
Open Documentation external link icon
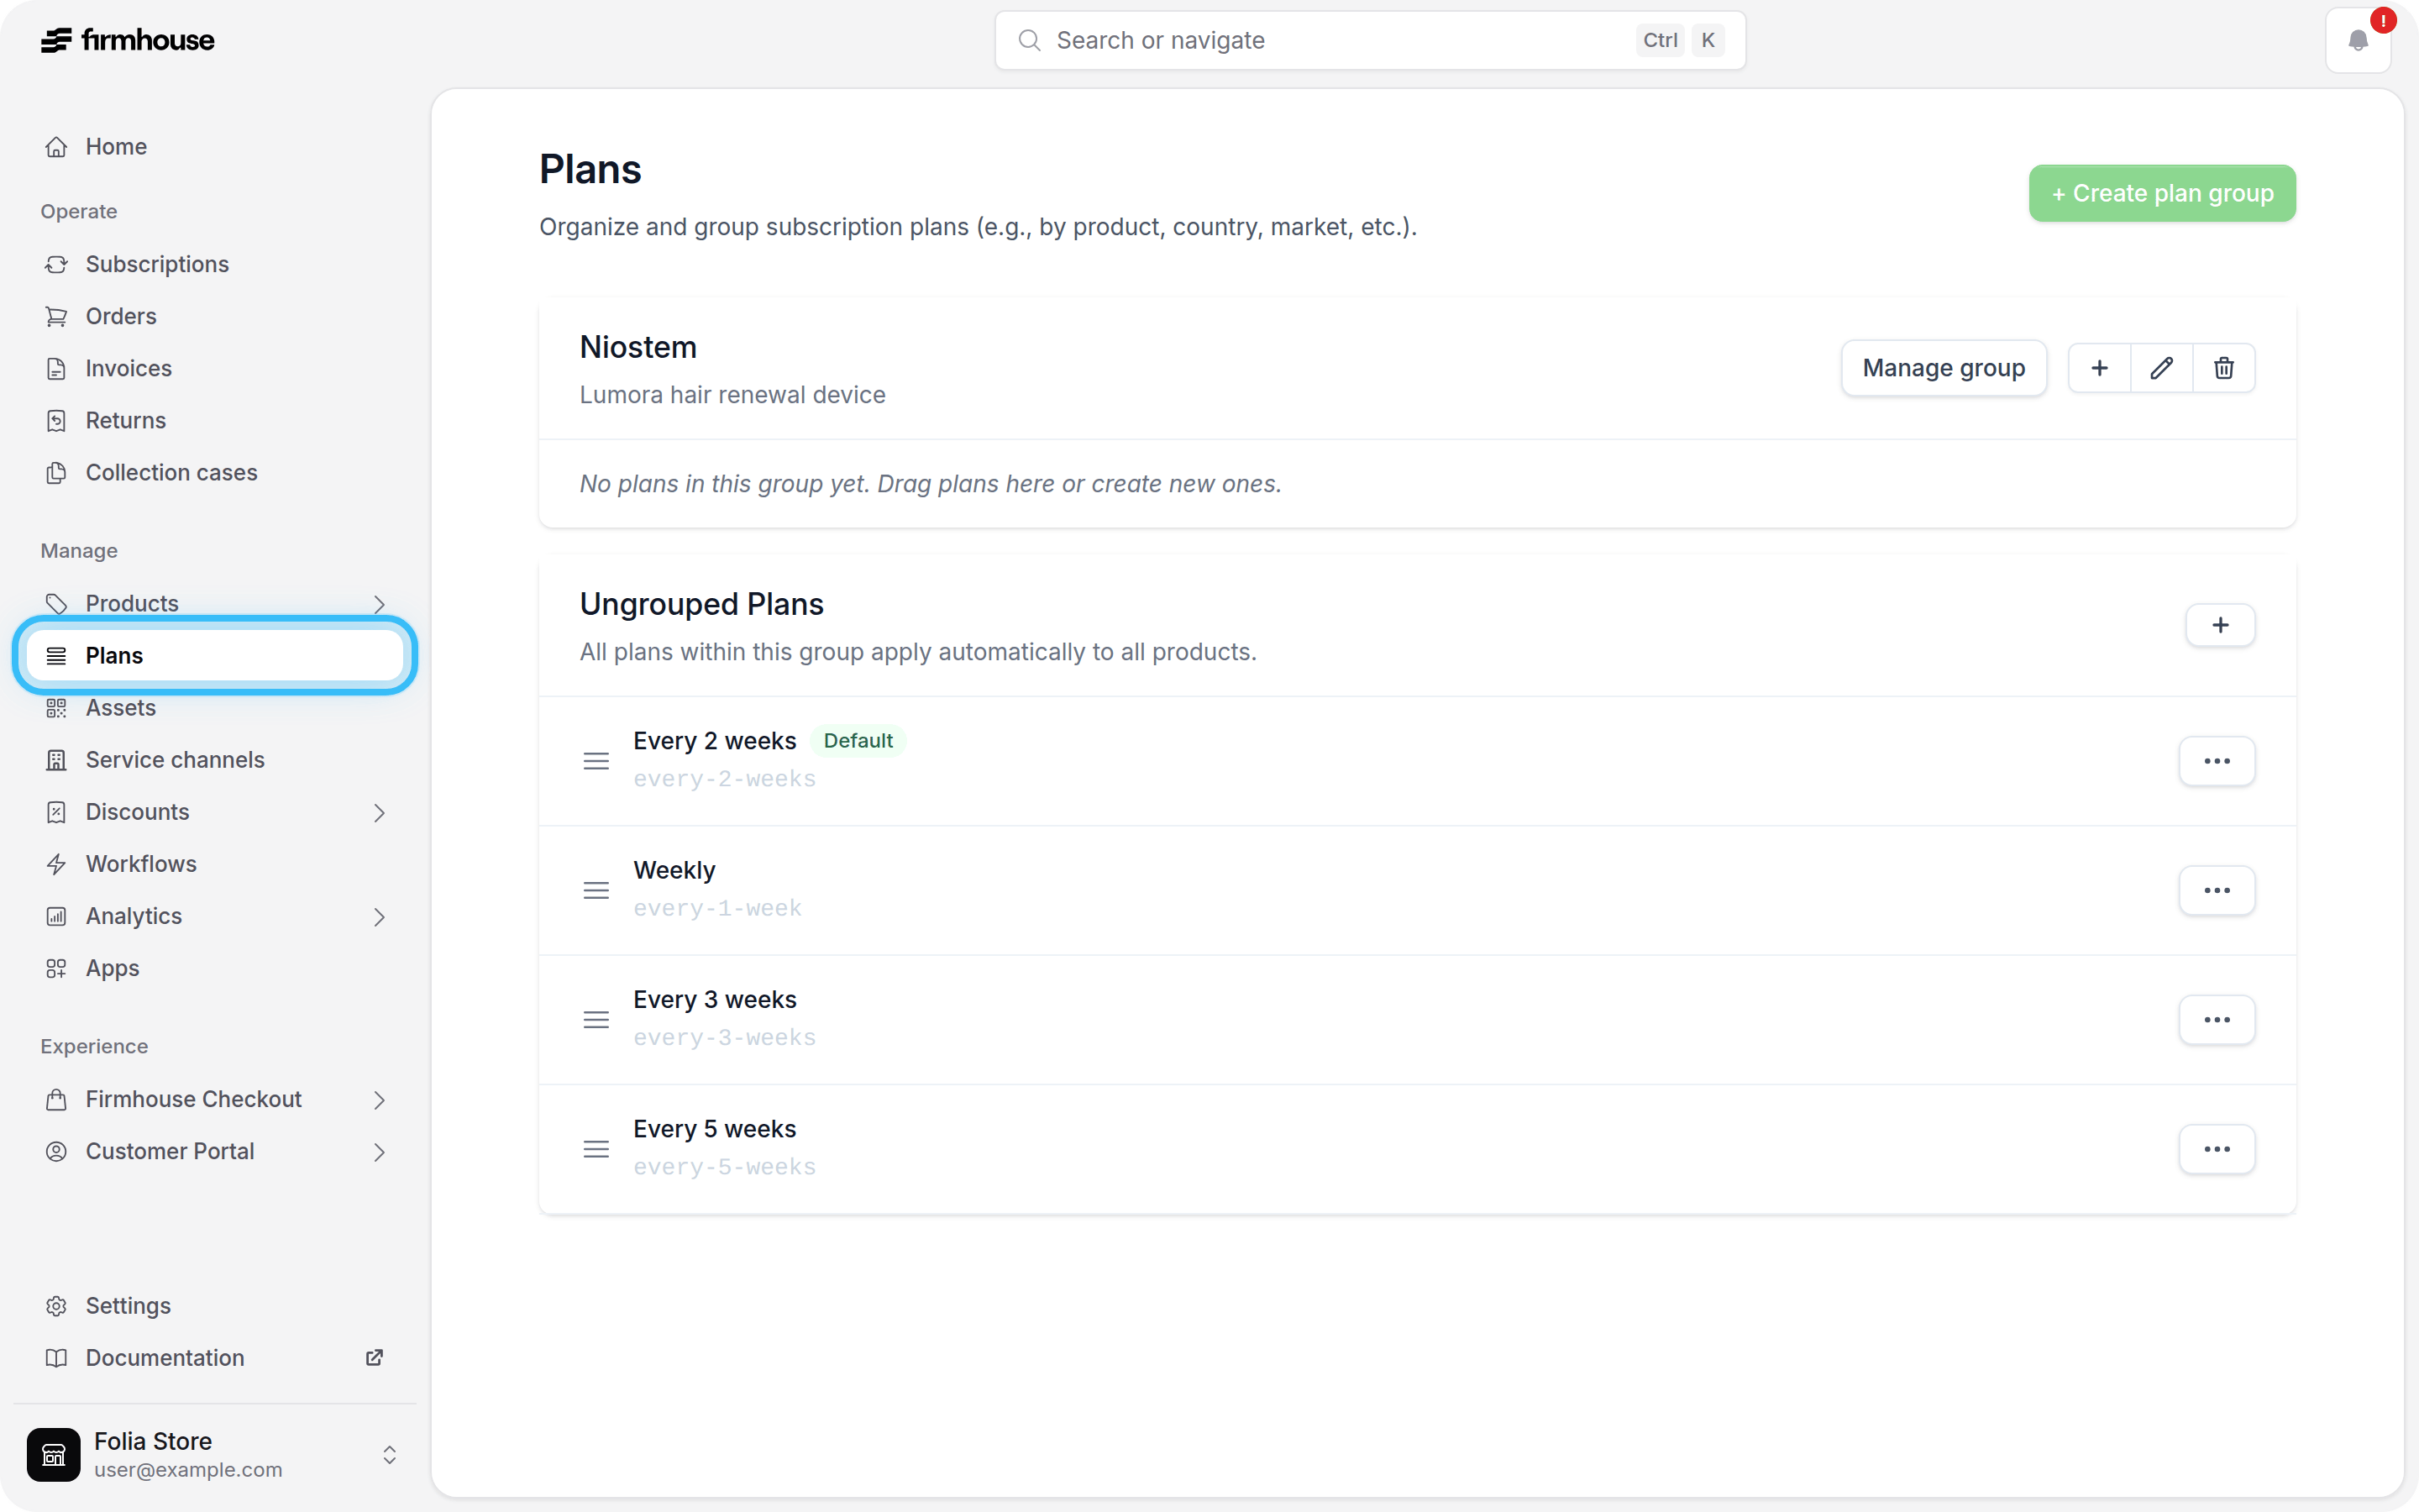375,1358
